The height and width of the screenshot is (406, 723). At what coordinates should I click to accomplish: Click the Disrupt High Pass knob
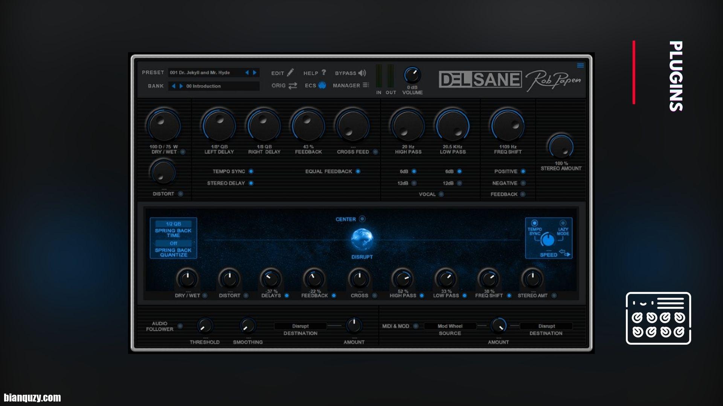(403, 279)
